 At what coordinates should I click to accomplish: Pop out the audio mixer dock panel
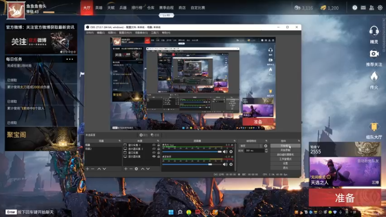point(234,141)
